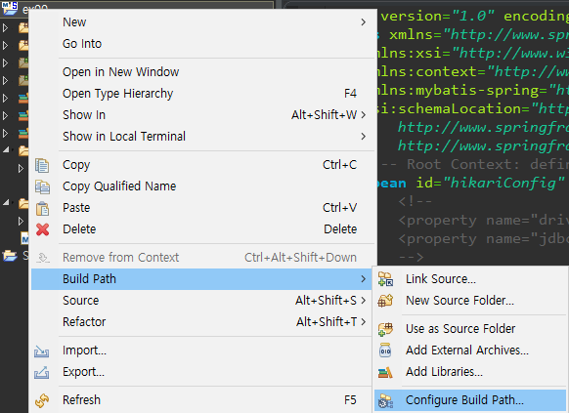
Task: Choose Export... from the menu
Action: 201,372
